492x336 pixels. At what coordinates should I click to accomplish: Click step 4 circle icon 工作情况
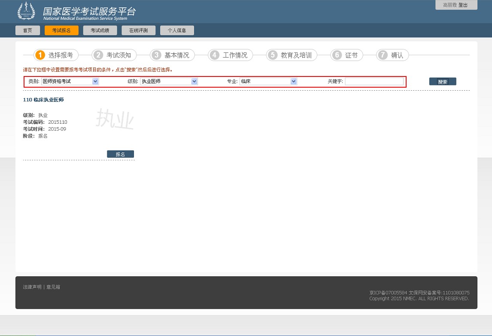(x=214, y=55)
